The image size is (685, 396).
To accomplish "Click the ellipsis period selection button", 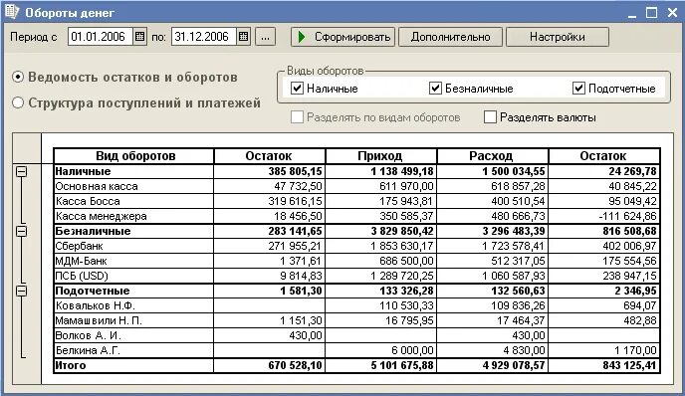I will pyautogui.click(x=265, y=37).
